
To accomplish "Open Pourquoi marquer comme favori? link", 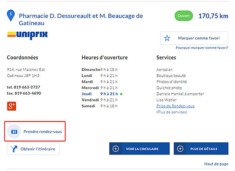I will click(202, 48).
